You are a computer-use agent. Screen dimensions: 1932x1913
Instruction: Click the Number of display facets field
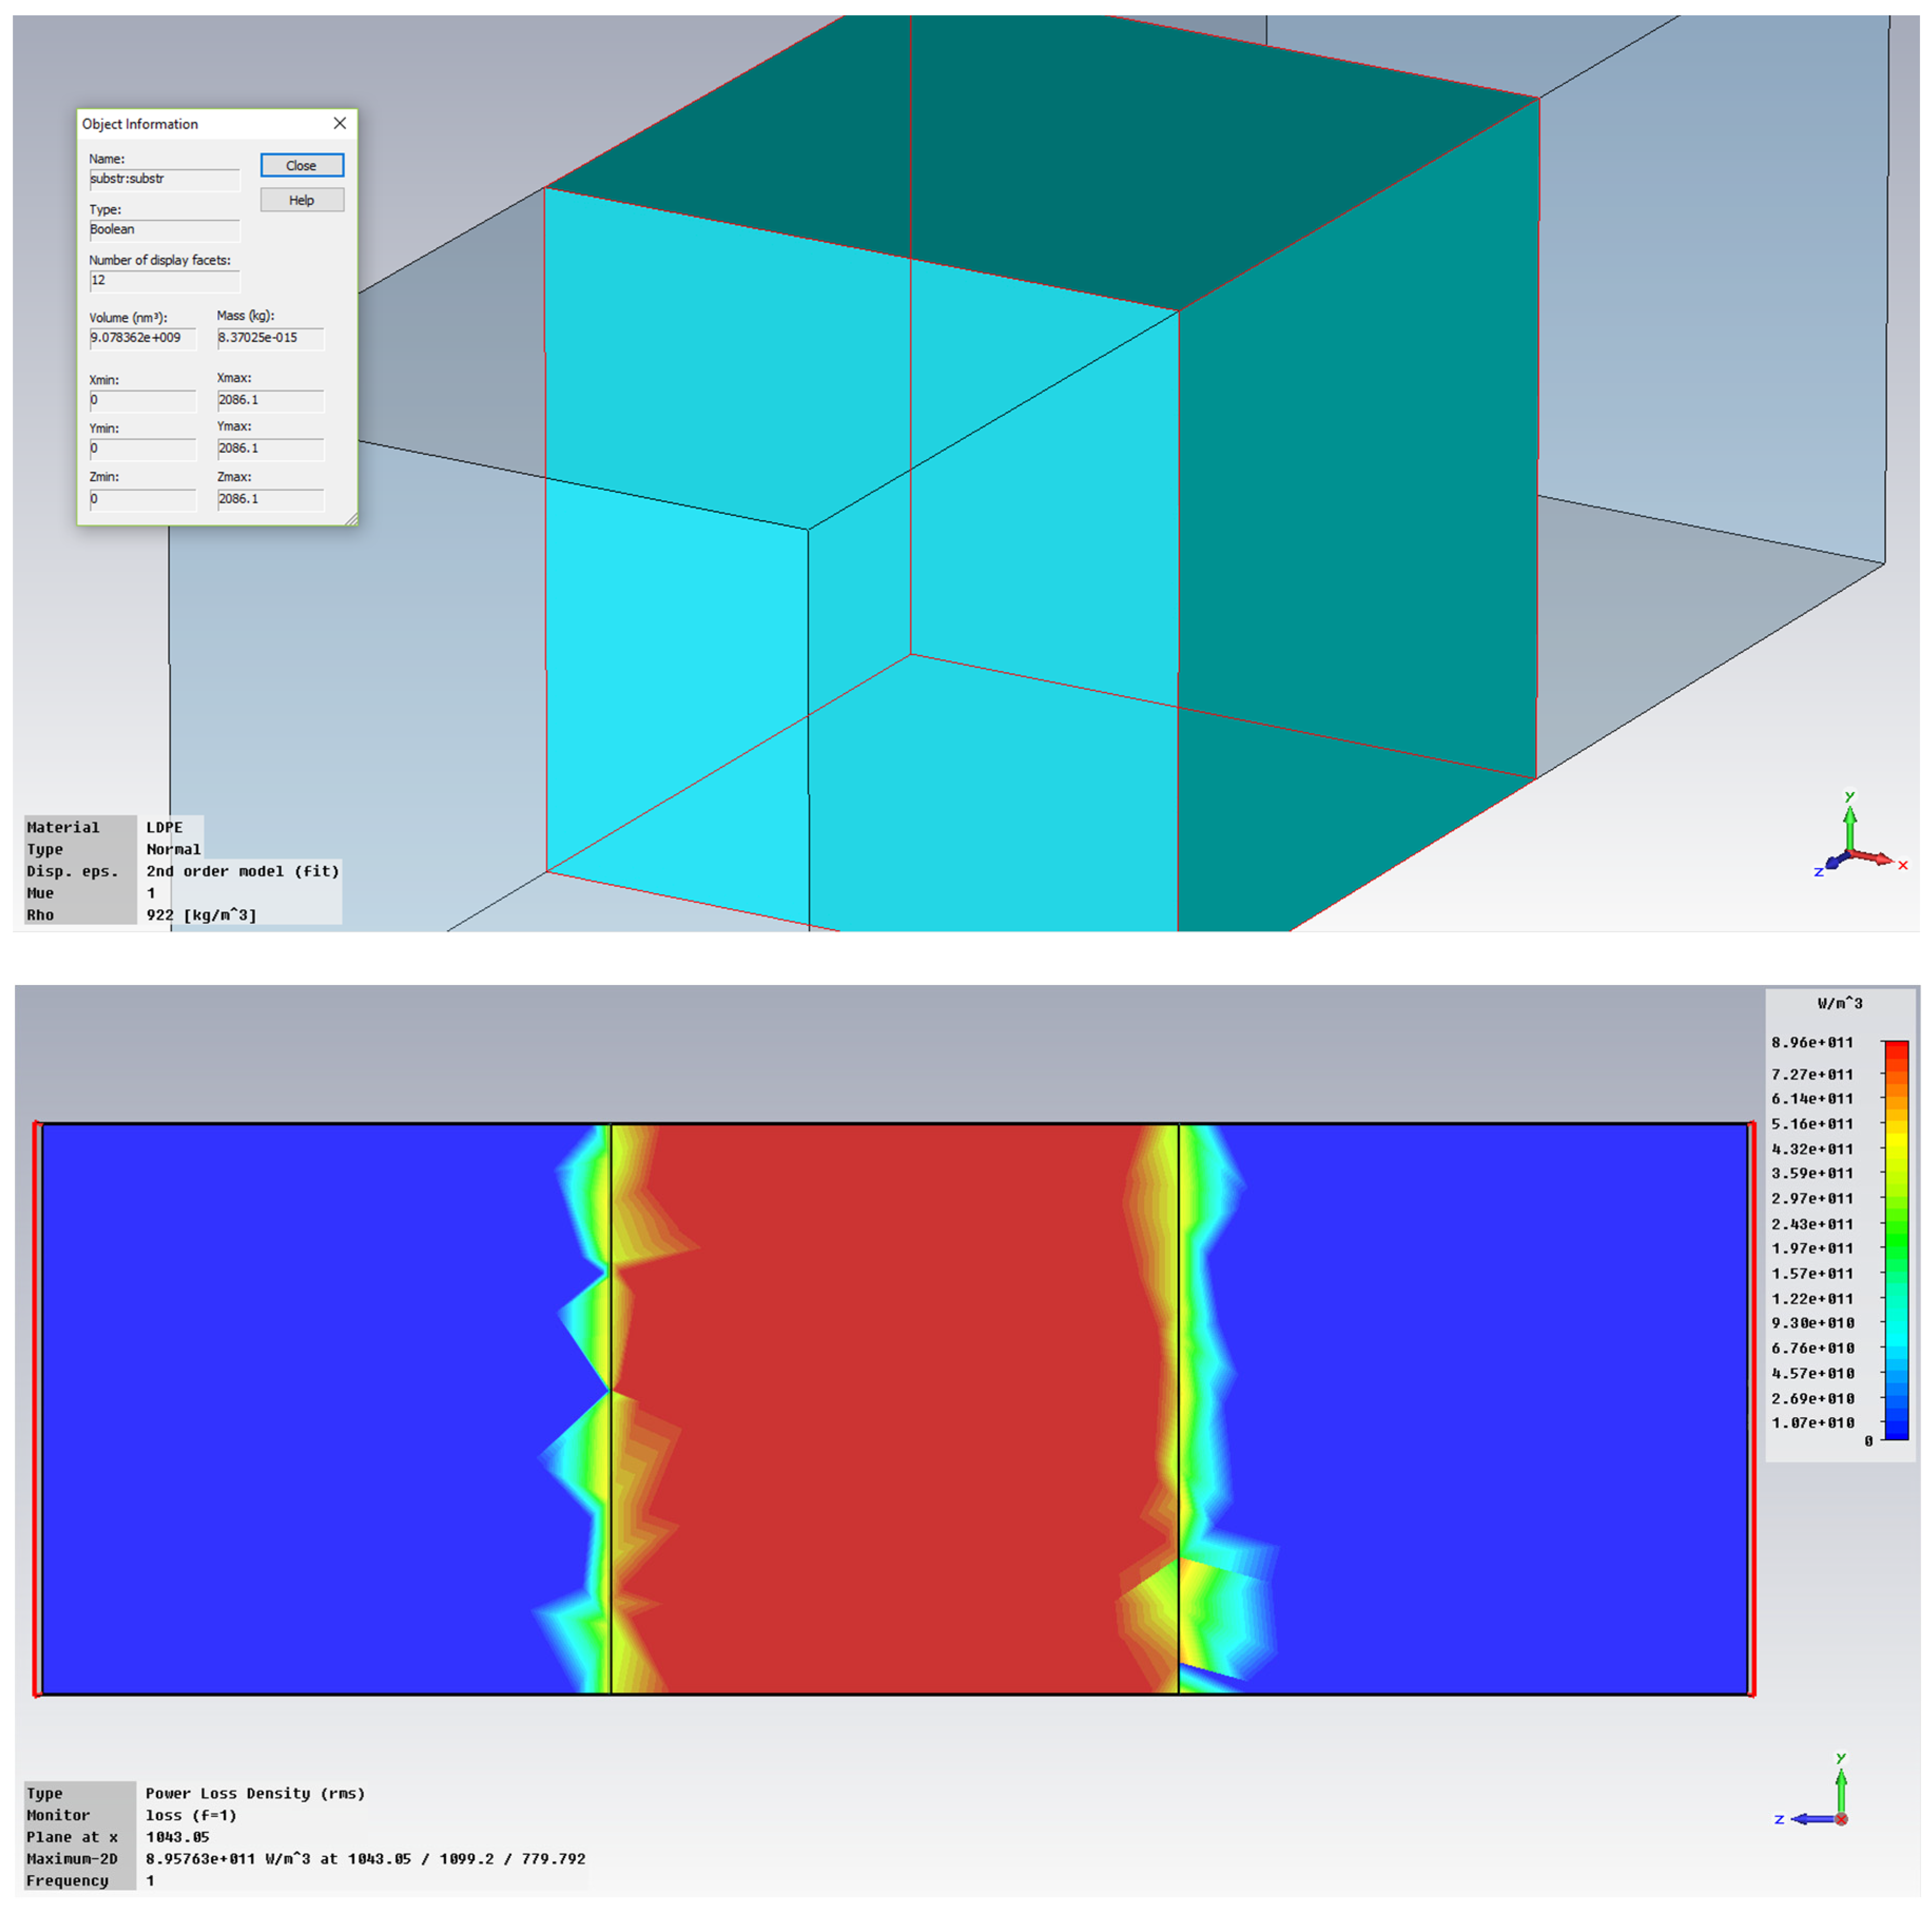[164, 281]
